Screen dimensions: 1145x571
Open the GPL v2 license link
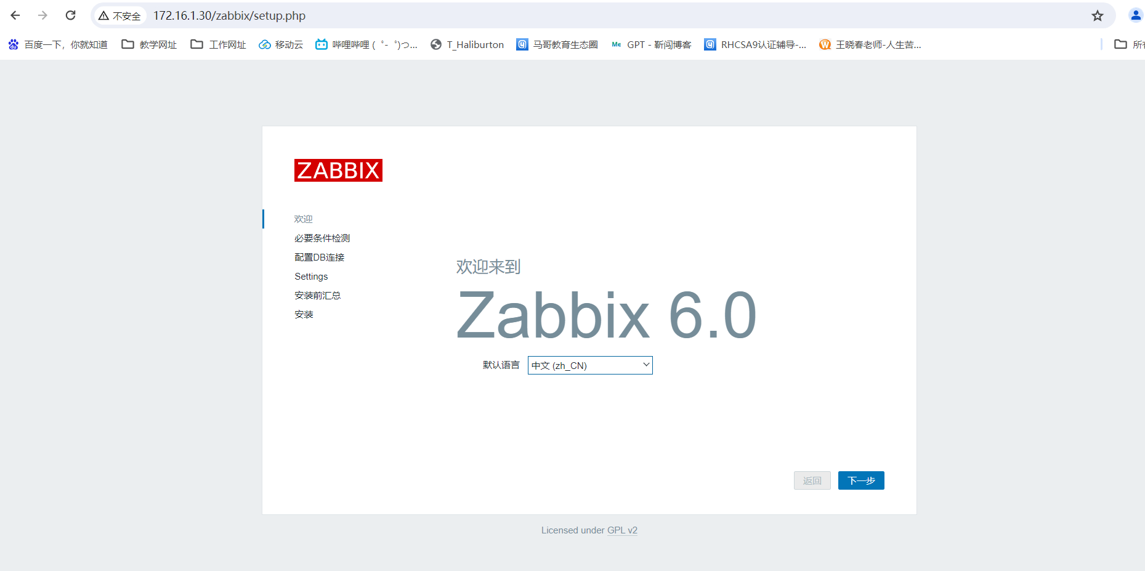(x=622, y=530)
